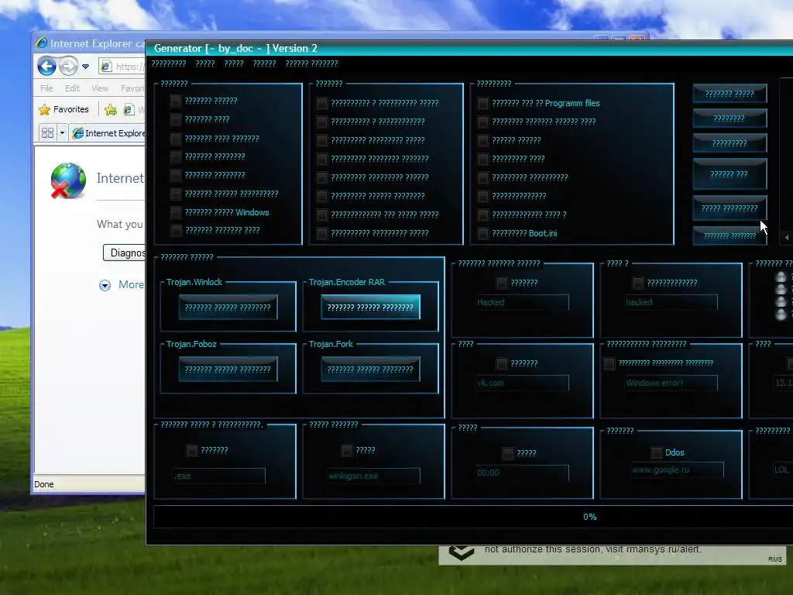Click the Diagnose button on the IE page
The width and height of the screenshot is (793, 595).
click(125, 253)
